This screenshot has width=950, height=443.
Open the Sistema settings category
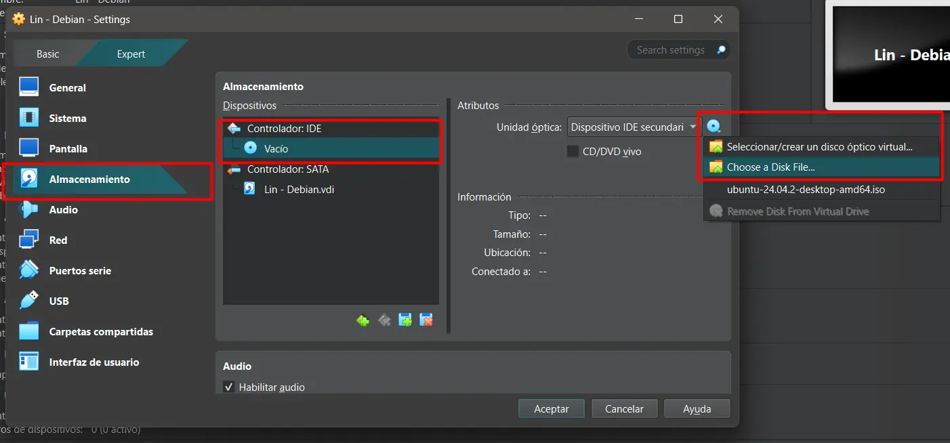click(x=68, y=119)
